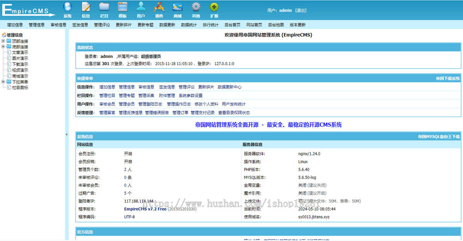
Task: Open 管理登陆日志 in quick menu
Action: pos(150,104)
